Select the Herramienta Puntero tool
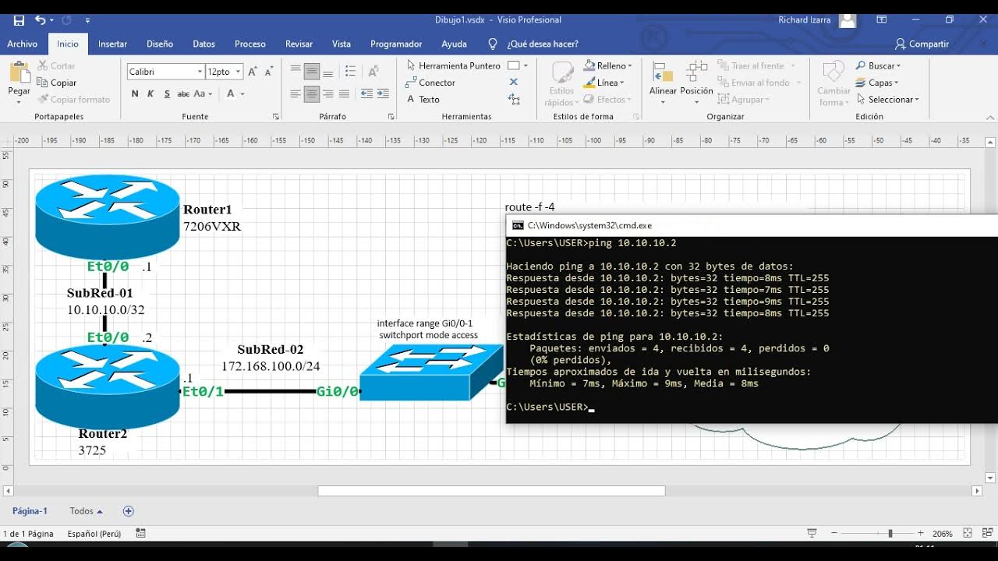 (453, 65)
